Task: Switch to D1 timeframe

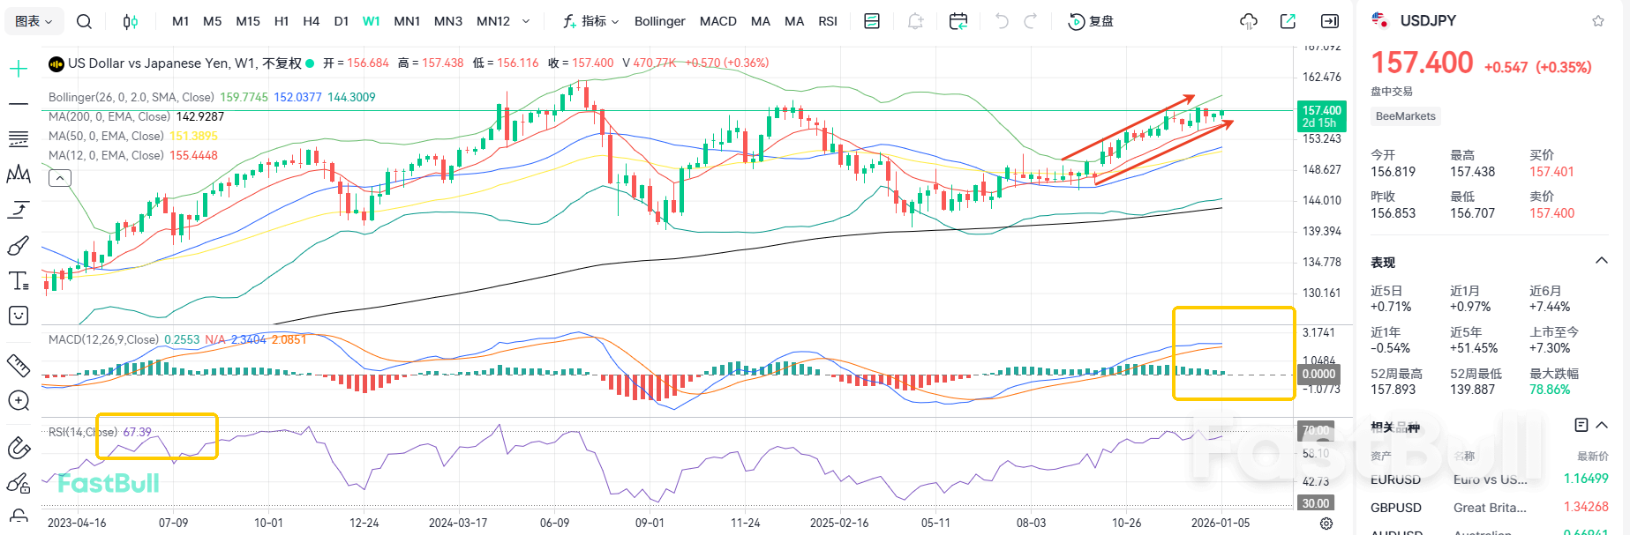Action: pyautogui.click(x=342, y=21)
